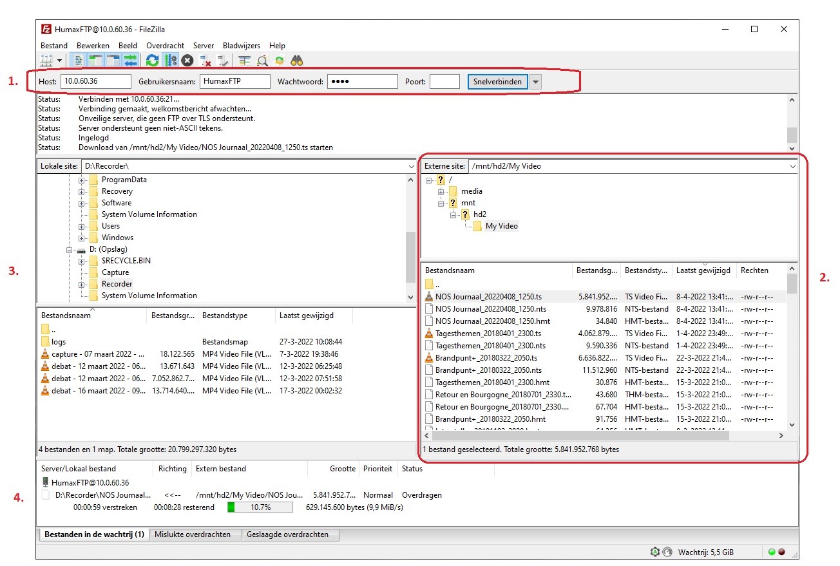This screenshot has width=840, height=566.
Task: Click the Poort input field
Action: pos(444,82)
